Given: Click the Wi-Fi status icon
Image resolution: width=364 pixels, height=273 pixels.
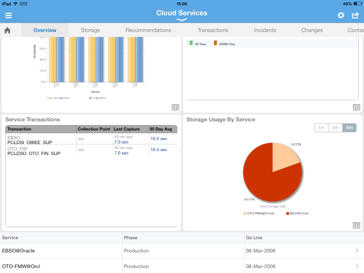Looking at the screenshot, I should tap(15, 4).
